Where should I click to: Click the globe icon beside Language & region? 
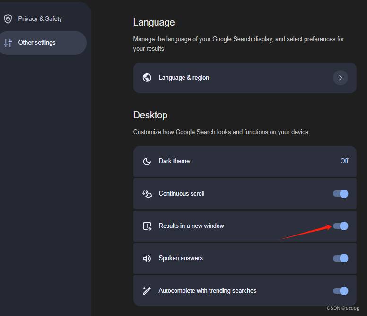147,78
